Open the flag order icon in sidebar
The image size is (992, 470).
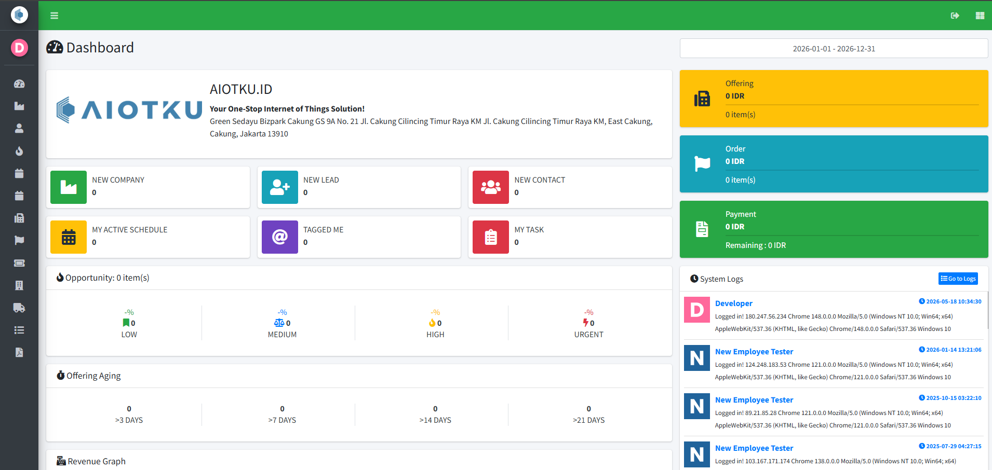tap(19, 240)
